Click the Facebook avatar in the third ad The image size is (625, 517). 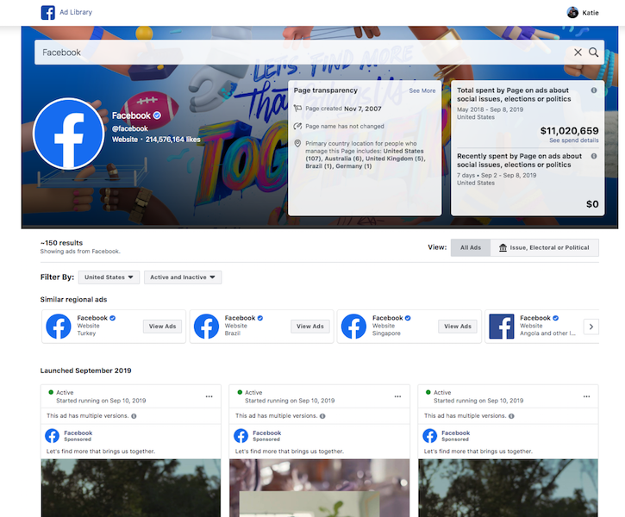click(x=429, y=436)
